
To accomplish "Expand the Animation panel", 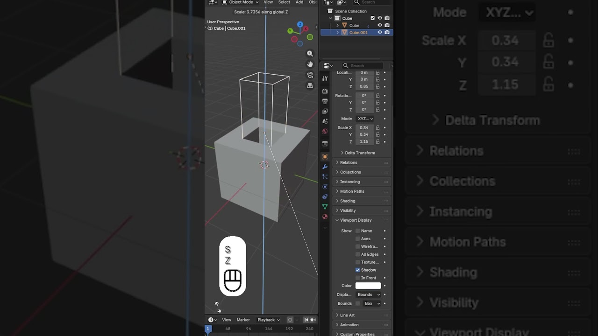I will tap(363, 325).
